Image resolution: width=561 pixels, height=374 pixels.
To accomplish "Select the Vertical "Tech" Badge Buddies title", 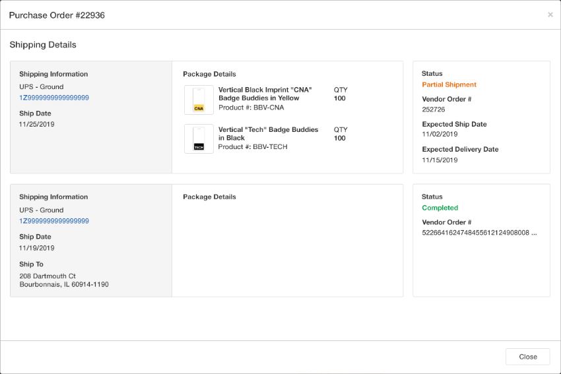I will tap(269, 133).
